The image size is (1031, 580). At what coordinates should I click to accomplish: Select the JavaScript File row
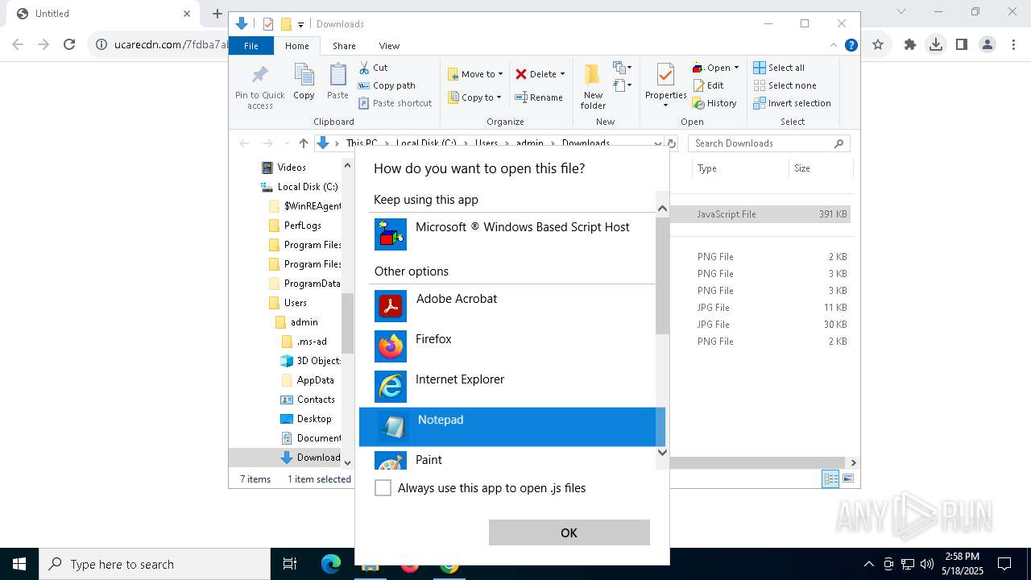click(761, 214)
